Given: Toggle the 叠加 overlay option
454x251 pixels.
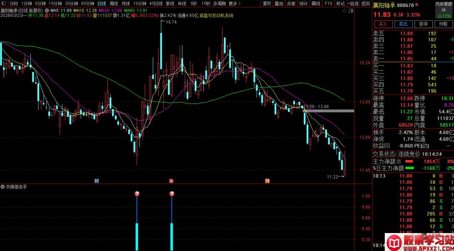Looking at the screenshot, I should pyautogui.click(x=279, y=3).
